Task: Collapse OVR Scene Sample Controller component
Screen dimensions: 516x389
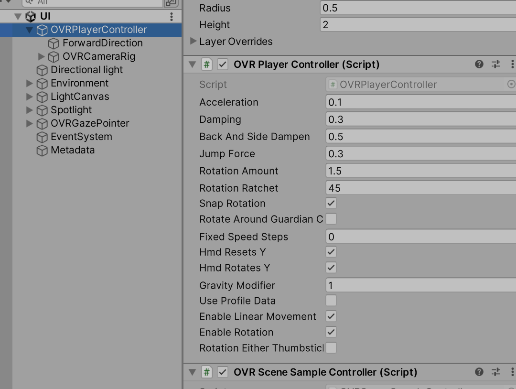Action: (193, 372)
